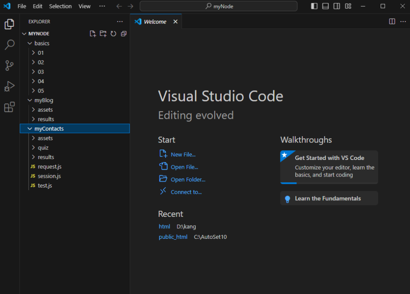
Task: Go back with the left arrow
Action: [119, 6]
